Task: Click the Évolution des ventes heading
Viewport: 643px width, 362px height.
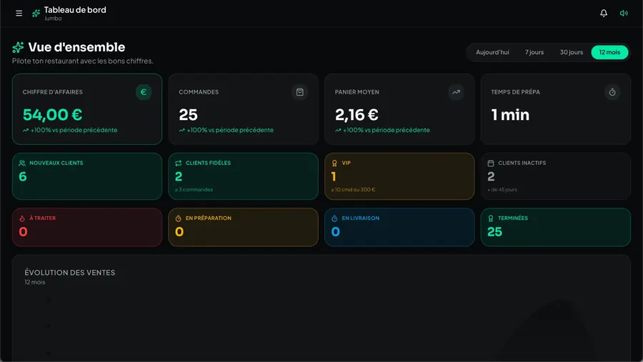Action: pyautogui.click(x=70, y=273)
